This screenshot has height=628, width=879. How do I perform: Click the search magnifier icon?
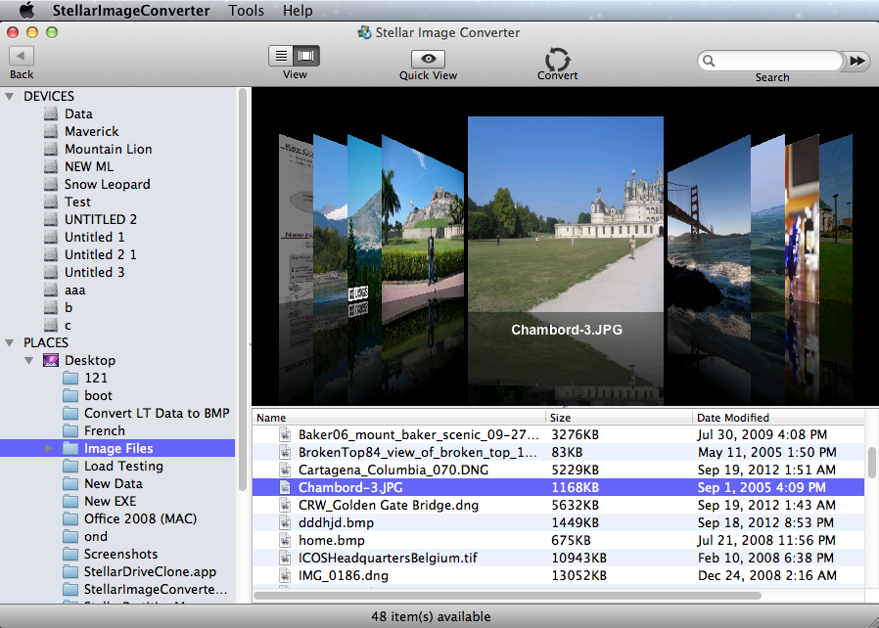[709, 61]
